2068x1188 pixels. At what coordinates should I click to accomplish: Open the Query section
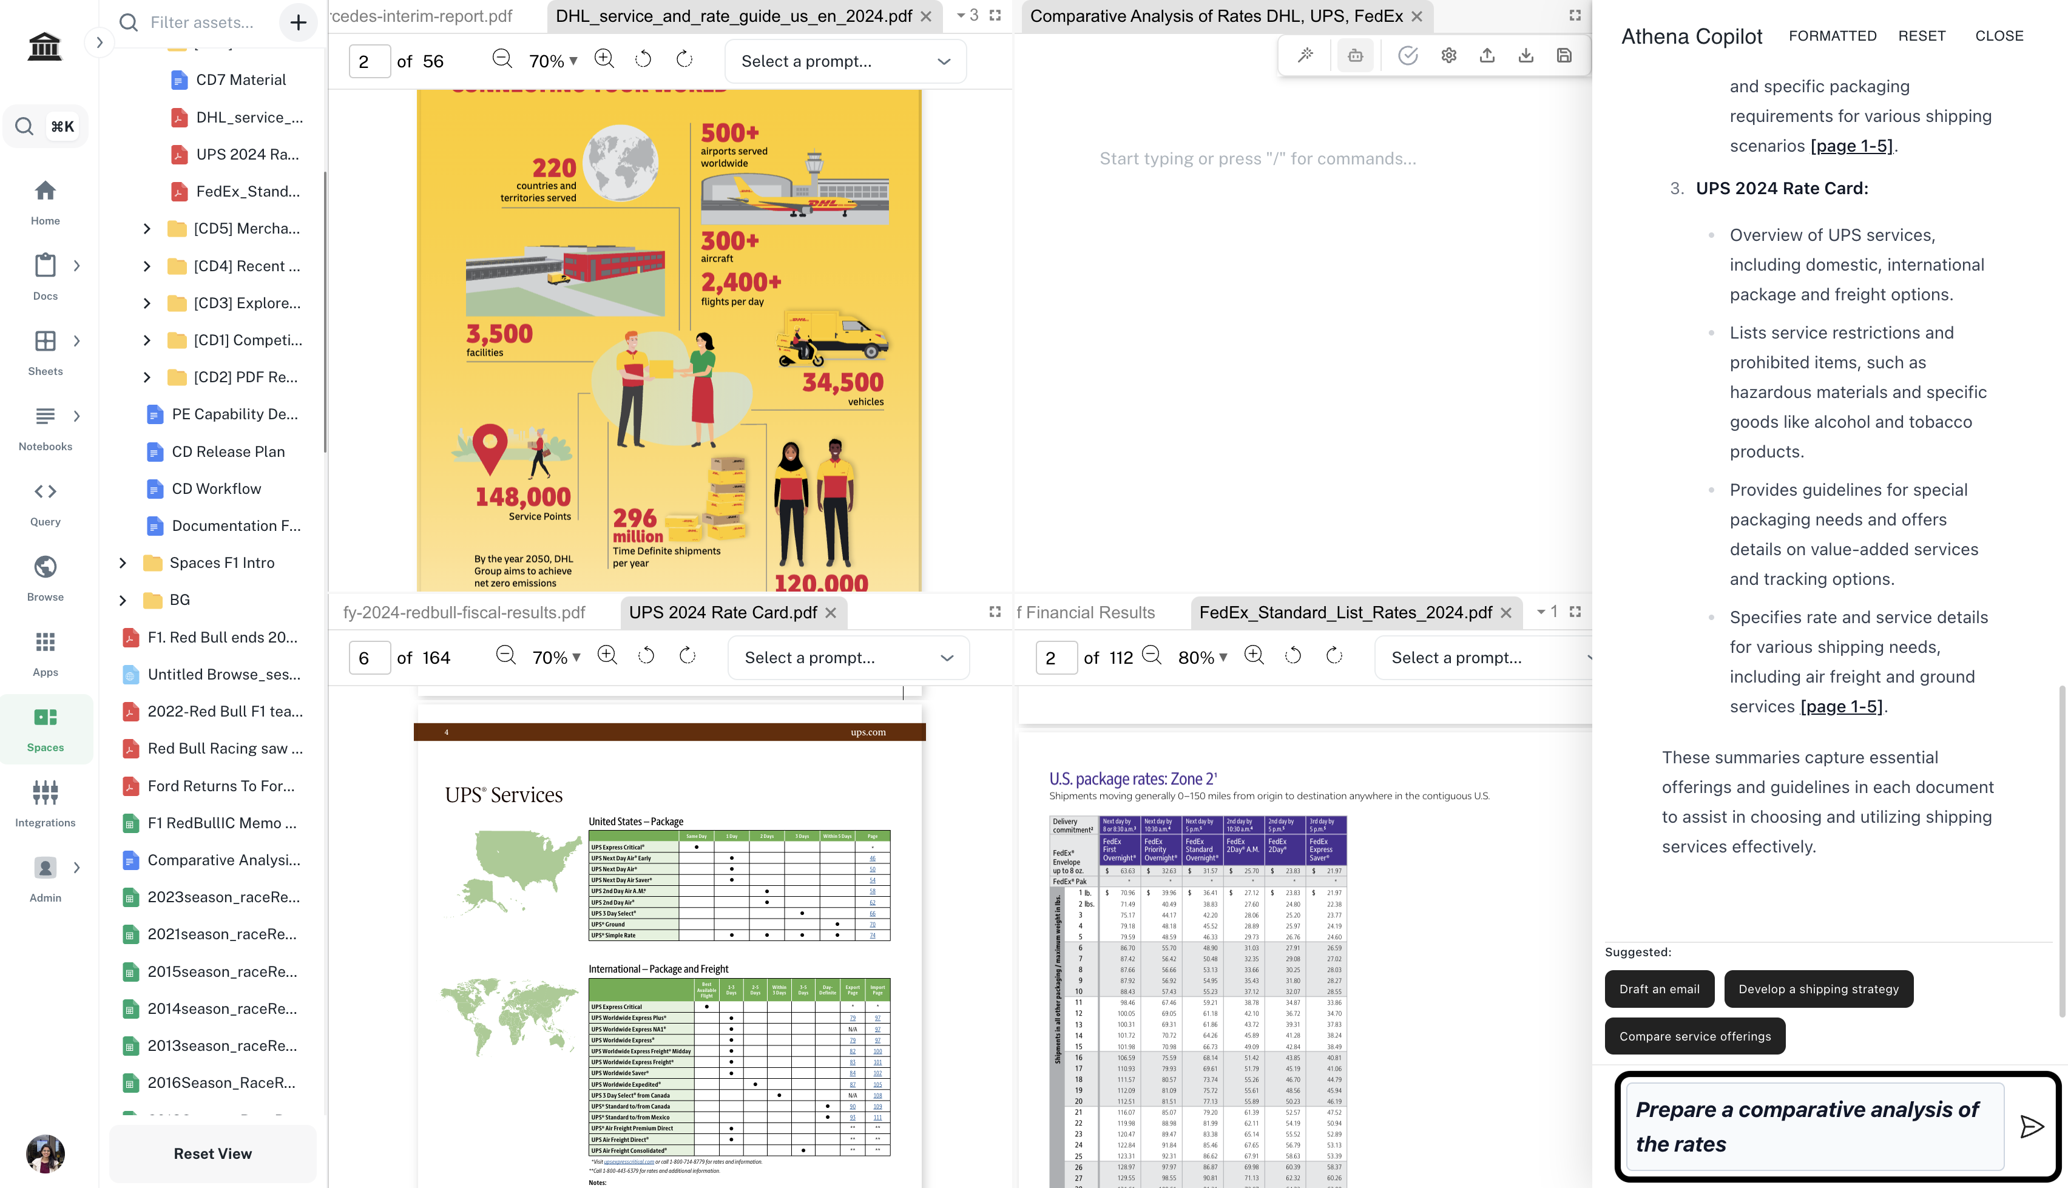(x=45, y=502)
